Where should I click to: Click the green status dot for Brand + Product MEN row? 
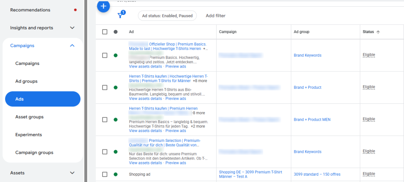tap(116, 119)
